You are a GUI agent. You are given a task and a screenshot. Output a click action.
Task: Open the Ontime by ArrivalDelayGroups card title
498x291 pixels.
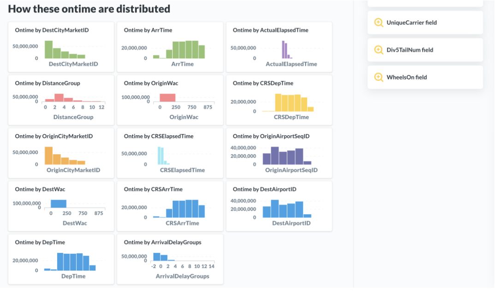[162, 242]
